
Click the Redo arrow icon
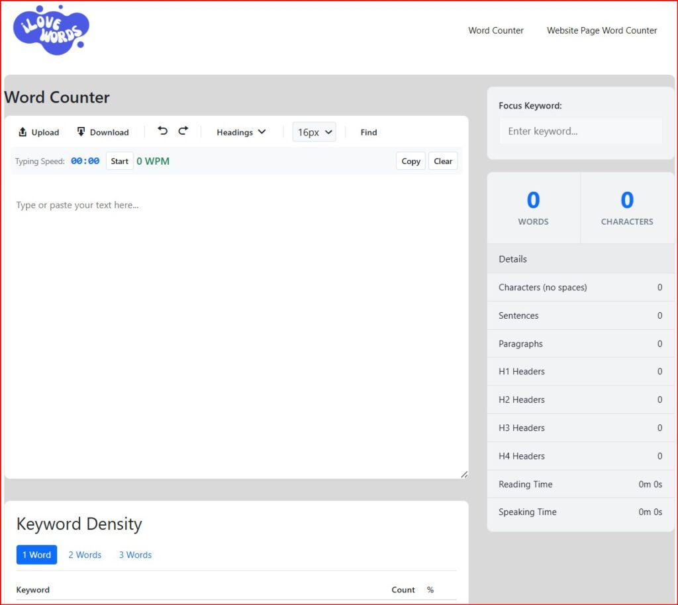point(183,131)
